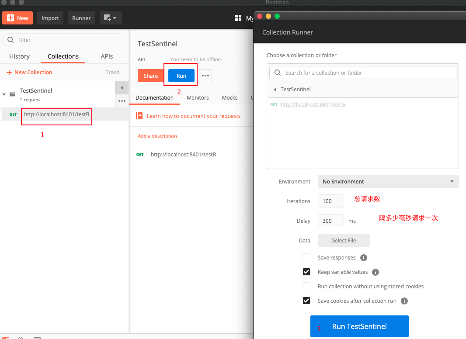466x339 pixels.
Task: Click the Run TestSentinel button
Action: [359, 326]
